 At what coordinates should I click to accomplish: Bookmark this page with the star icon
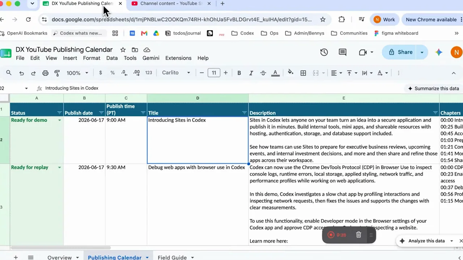pyautogui.click(x=323, y=19)
